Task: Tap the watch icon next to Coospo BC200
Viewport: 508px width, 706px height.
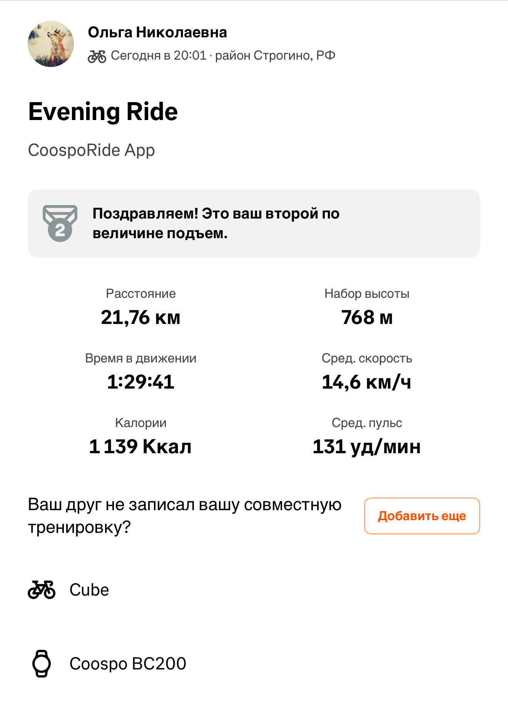Action: click(41, 664)
